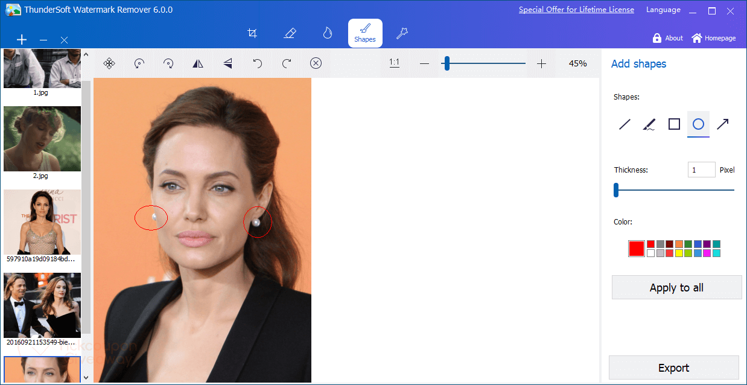The width and height of the screenshot is (747, 385).
Task: Pick the cyan color swatch
Action: [716, 253]
